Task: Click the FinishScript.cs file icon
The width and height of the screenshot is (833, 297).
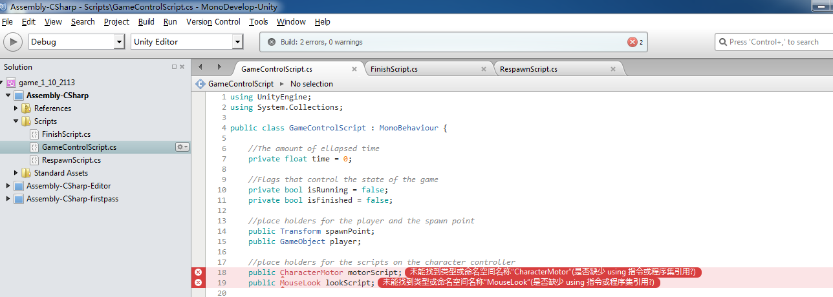Action: tap(34, 134)
